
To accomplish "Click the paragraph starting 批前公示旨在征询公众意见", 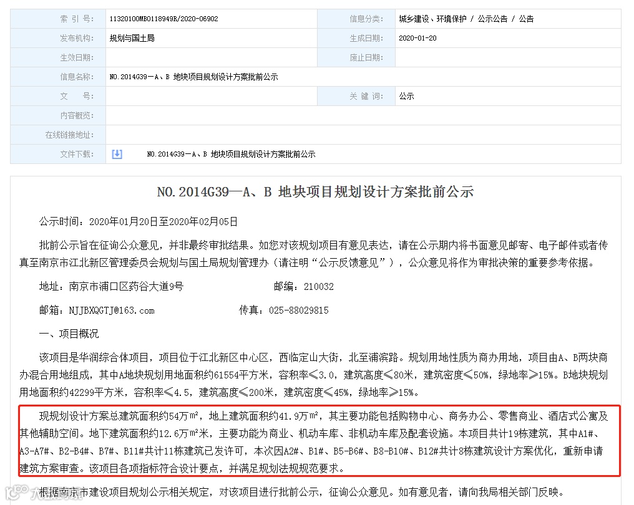I will pos(314,254).
